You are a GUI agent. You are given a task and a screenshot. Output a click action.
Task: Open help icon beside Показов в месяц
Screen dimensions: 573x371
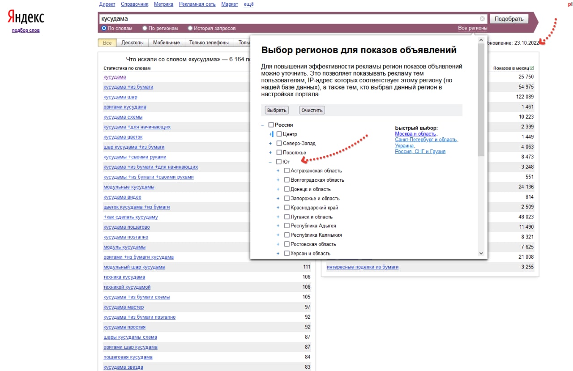point(532,68)
